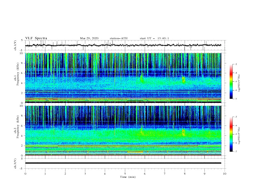Screen dimensions: 253x195
Task: Click the "ch.3(V)" axis label
Action: click(x=15, y=163)
